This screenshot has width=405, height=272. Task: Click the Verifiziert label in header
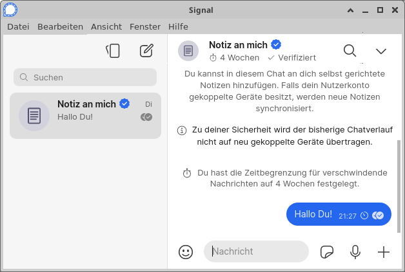(x=297, y=58)
